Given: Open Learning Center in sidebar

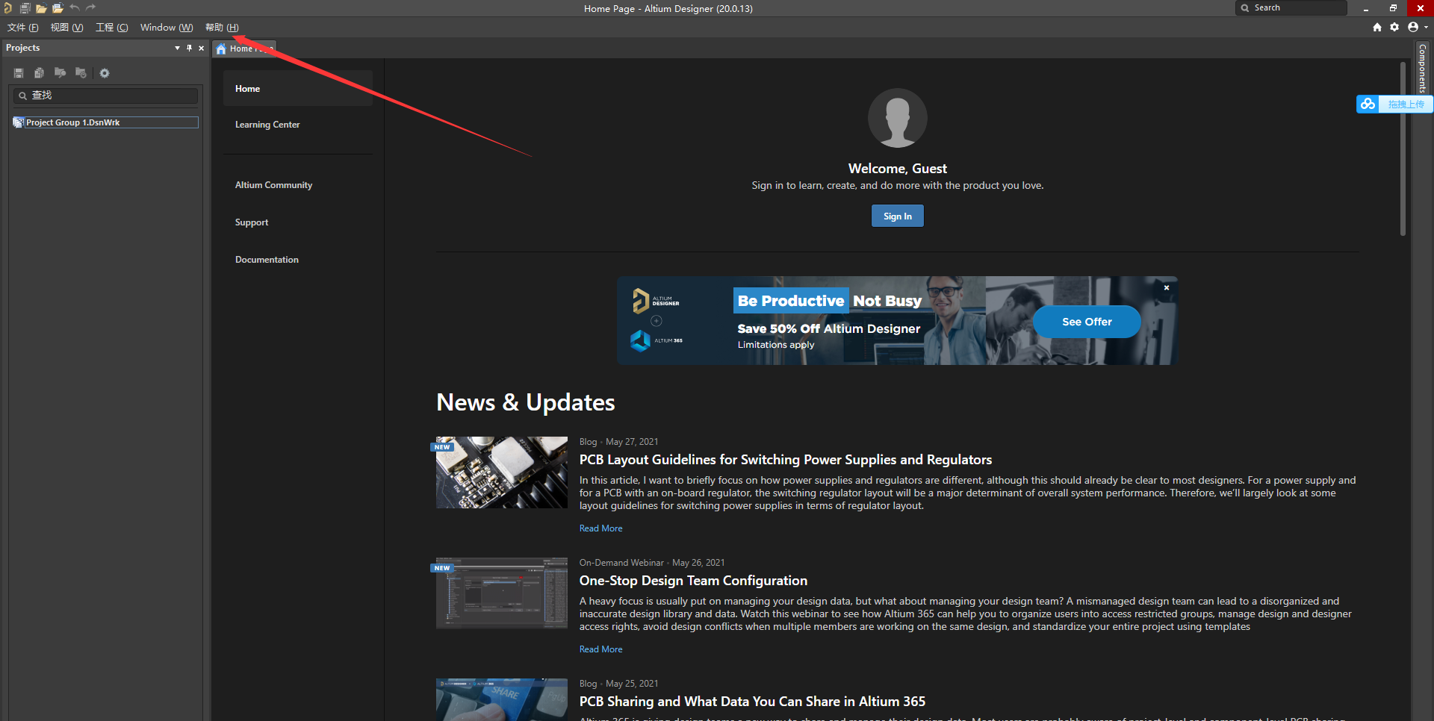Looking at the screenshot, I should pyautogui.click(x=267, y=125).
